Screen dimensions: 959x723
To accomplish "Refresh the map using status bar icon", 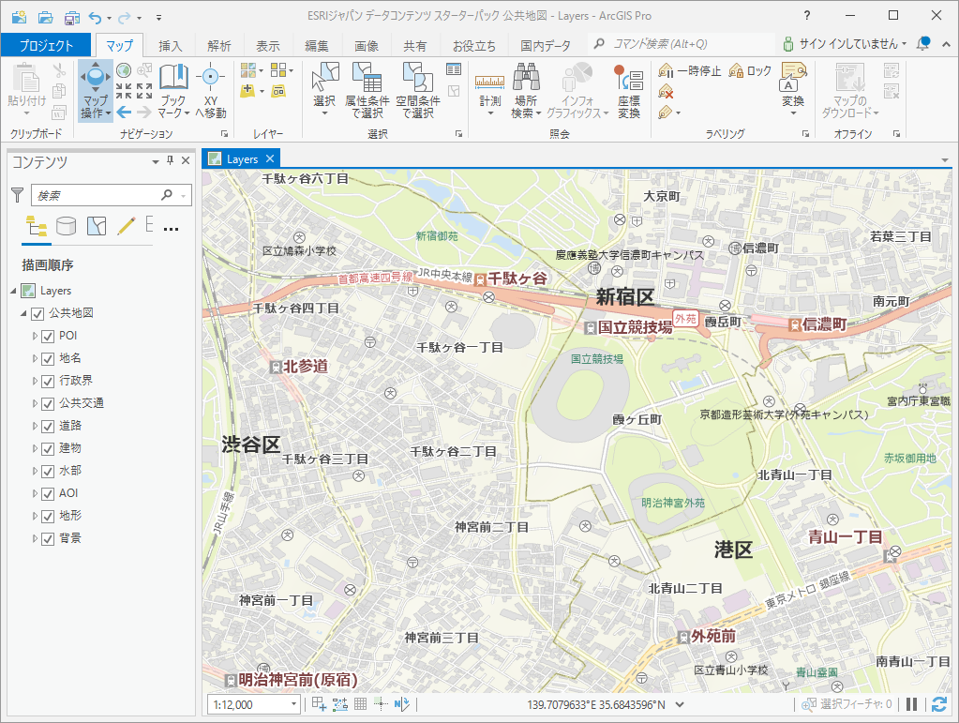I will pos(939,704).
